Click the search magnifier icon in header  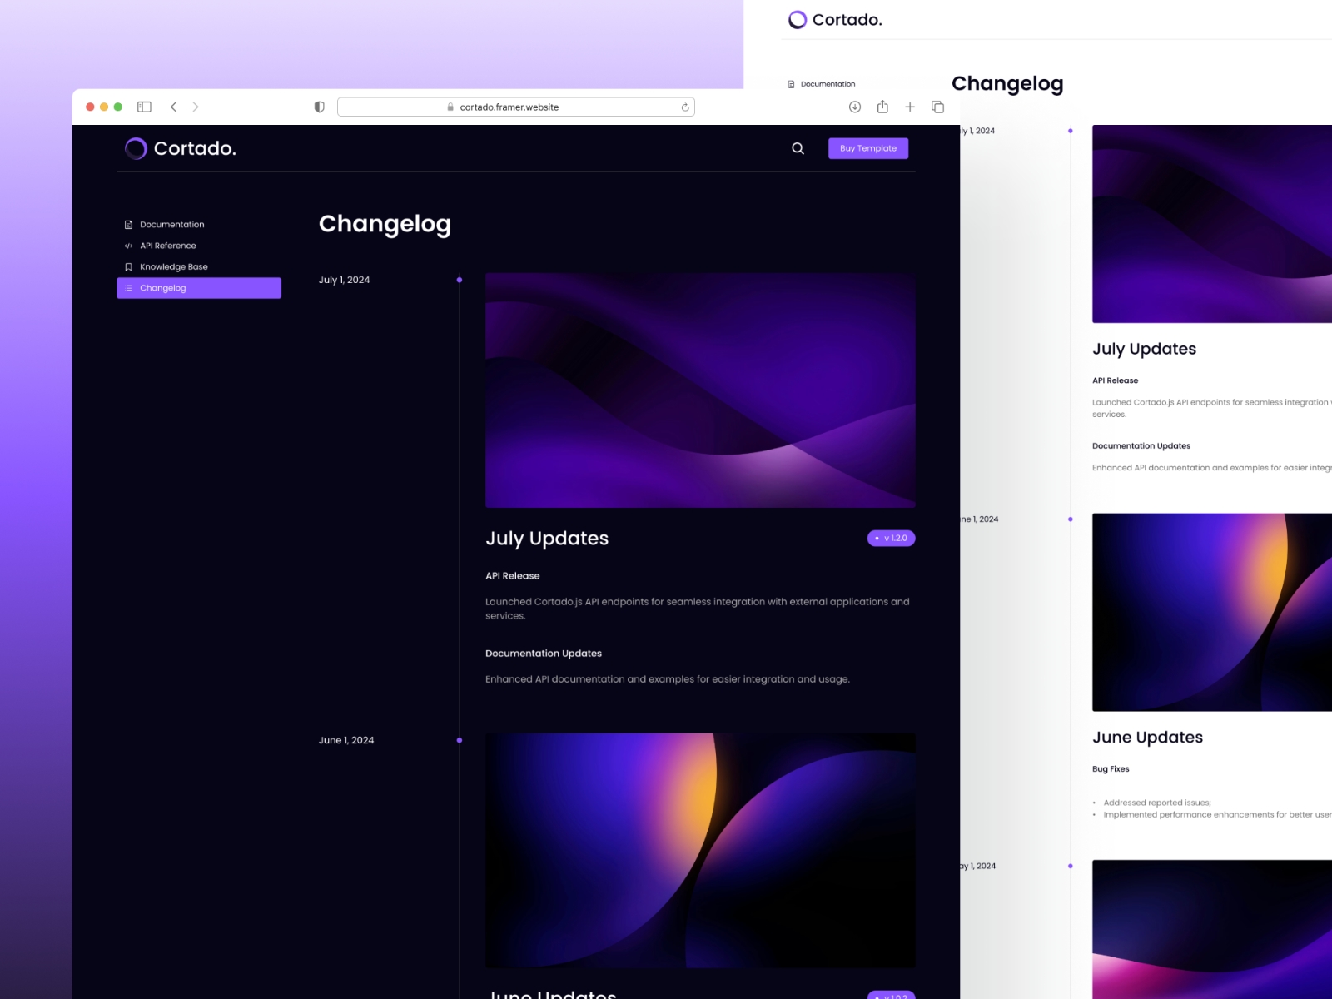coord(798,148)
